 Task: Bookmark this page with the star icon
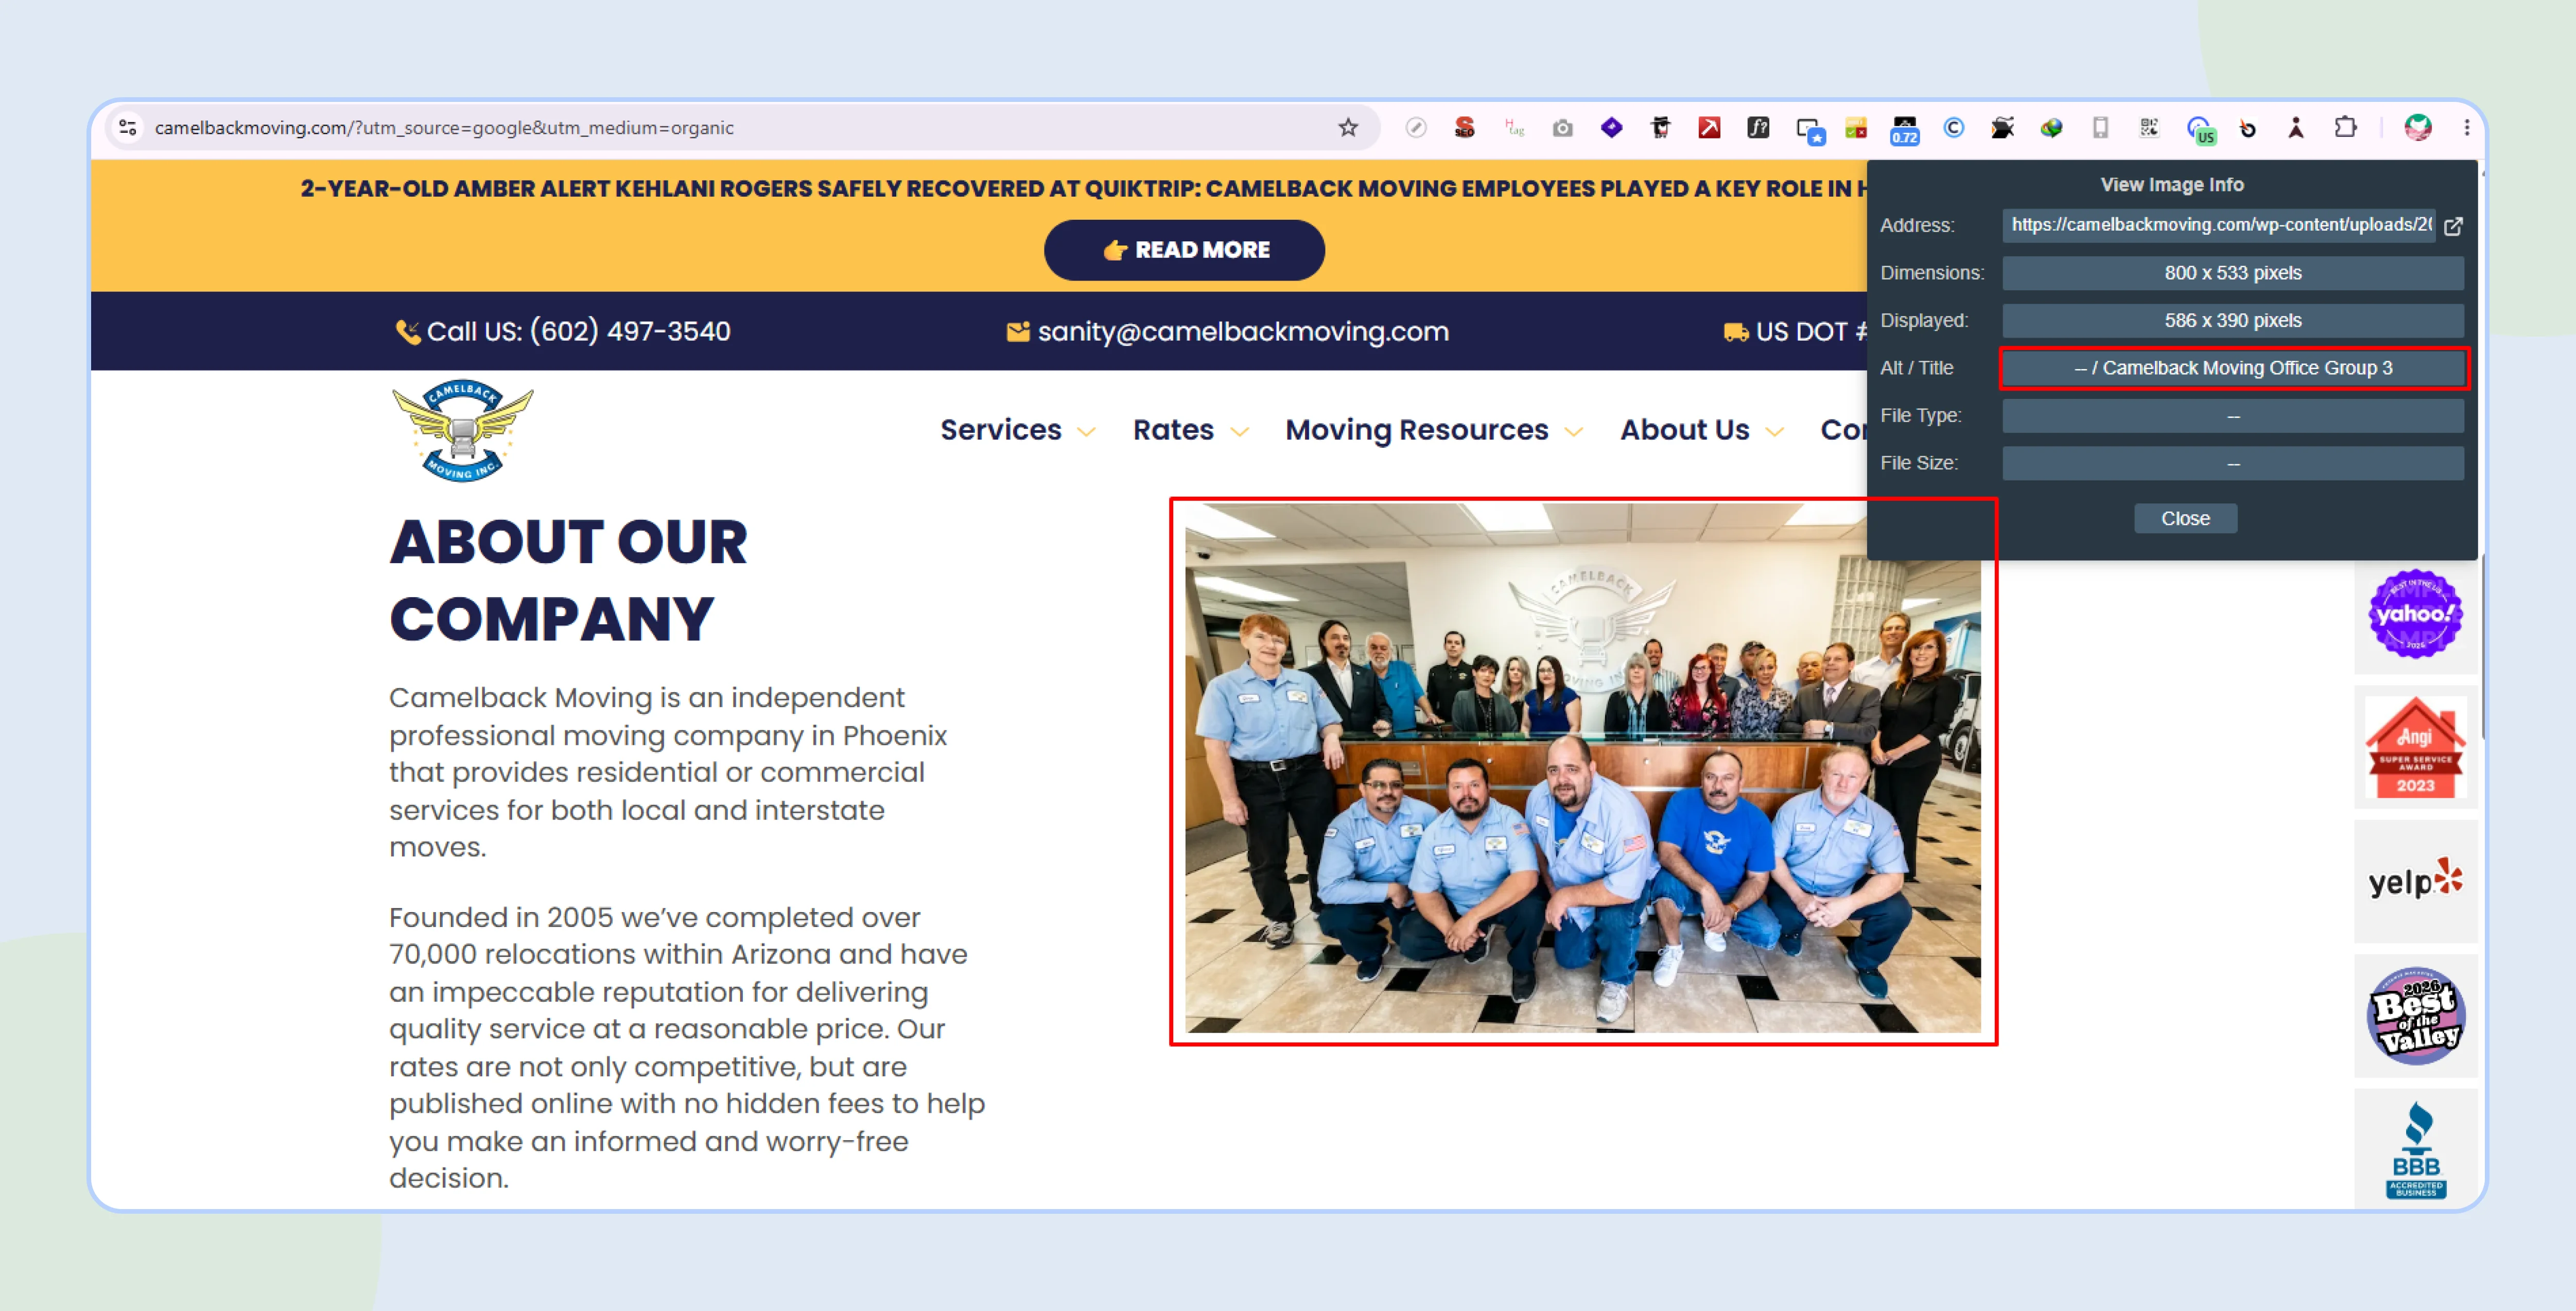tap(1347, 127)
